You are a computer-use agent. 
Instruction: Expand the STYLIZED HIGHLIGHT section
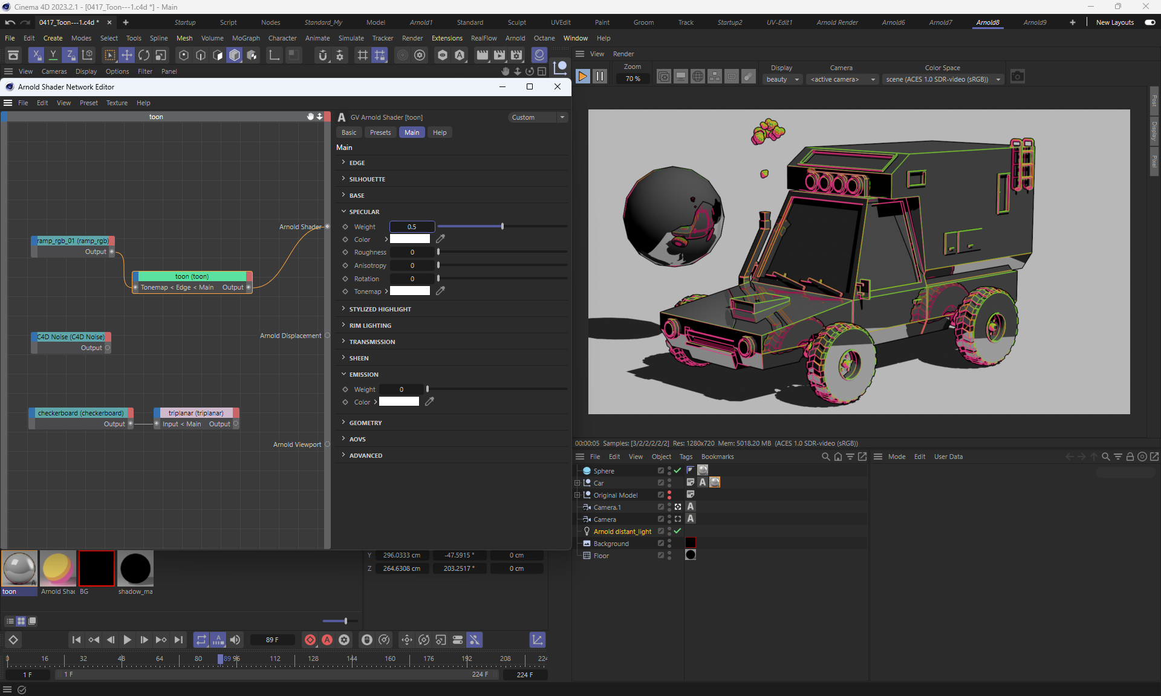pos(380,309)
